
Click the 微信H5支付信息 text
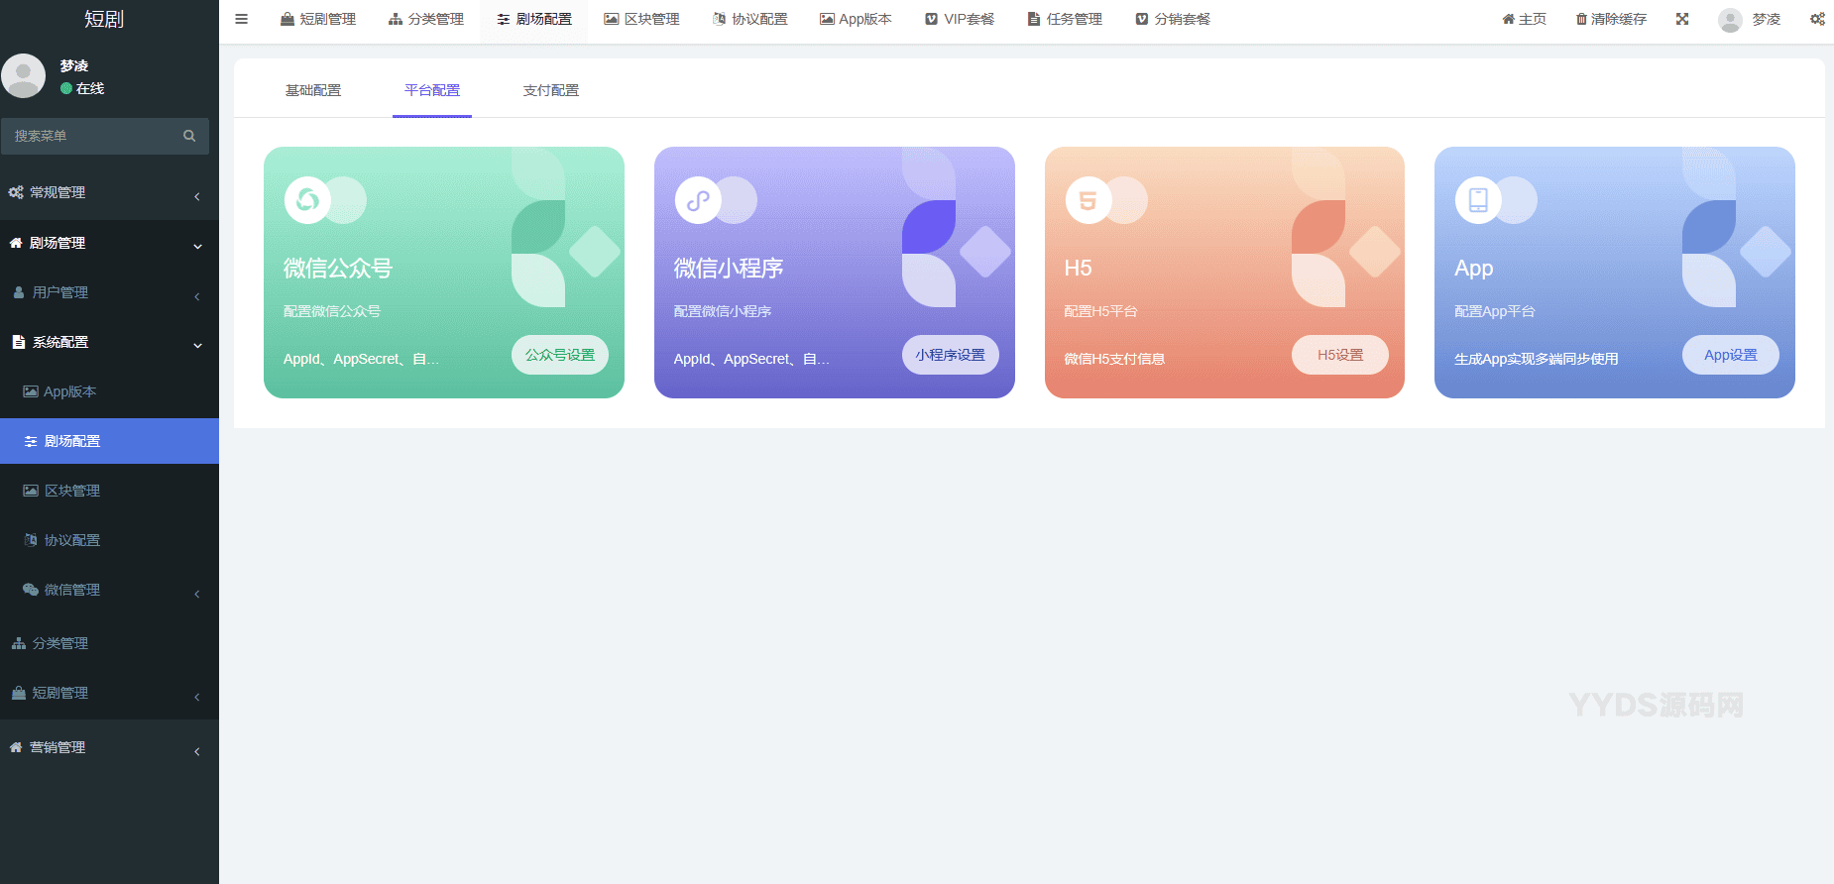1114,359
